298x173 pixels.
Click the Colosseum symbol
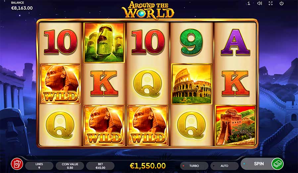tap(192, 84)
